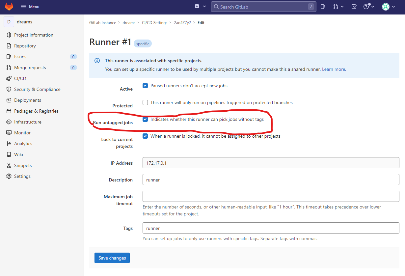The width and height of the screenshot is (405, 276).
Task: Open the user avatar menu
Action: pyautogui.click(x=386, y=7)
